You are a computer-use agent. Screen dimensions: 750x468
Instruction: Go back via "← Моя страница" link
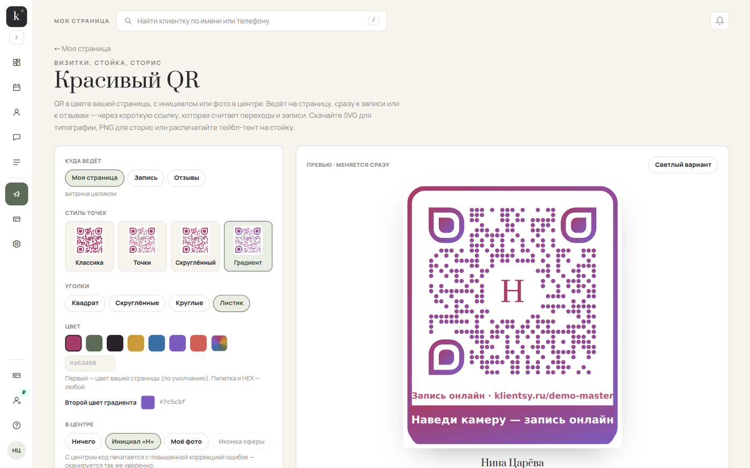pos(82,49)
